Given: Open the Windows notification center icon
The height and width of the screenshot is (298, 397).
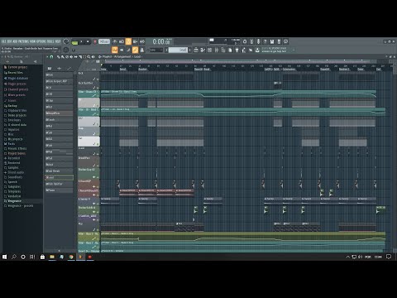Looking at the screenshot, I should (389, 257).
